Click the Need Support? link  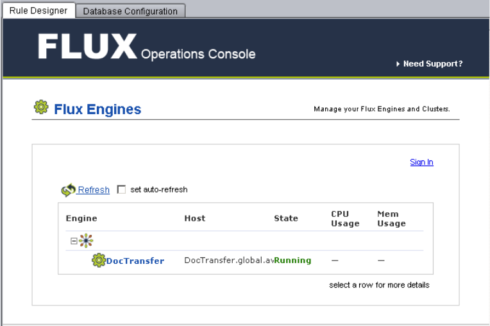point(432,64)
